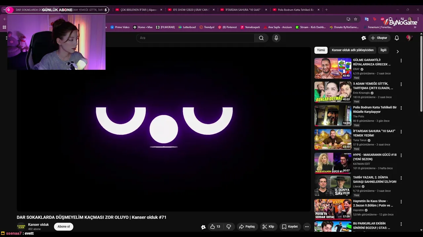423x237 pixels.
Task: Click the sparkle icon left of like button
Action: [x=203, y=227]
